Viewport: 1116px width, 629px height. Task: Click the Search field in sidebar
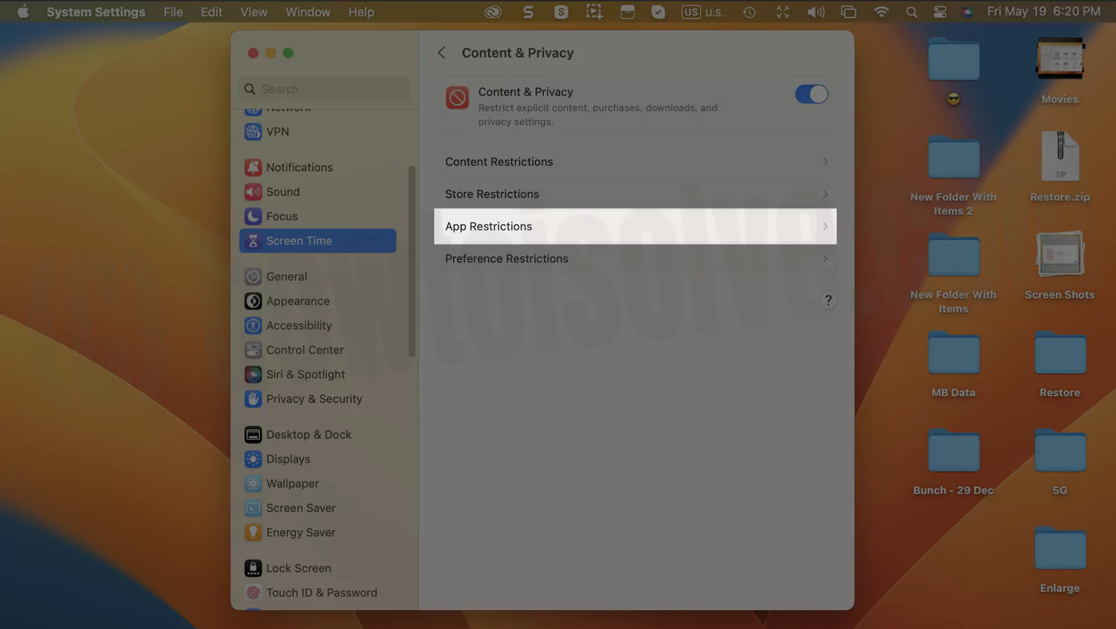[325, 89]
